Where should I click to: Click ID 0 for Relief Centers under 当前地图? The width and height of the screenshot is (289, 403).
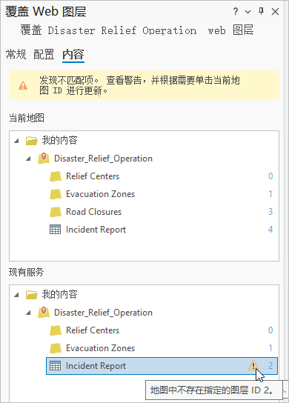(270, 176)
